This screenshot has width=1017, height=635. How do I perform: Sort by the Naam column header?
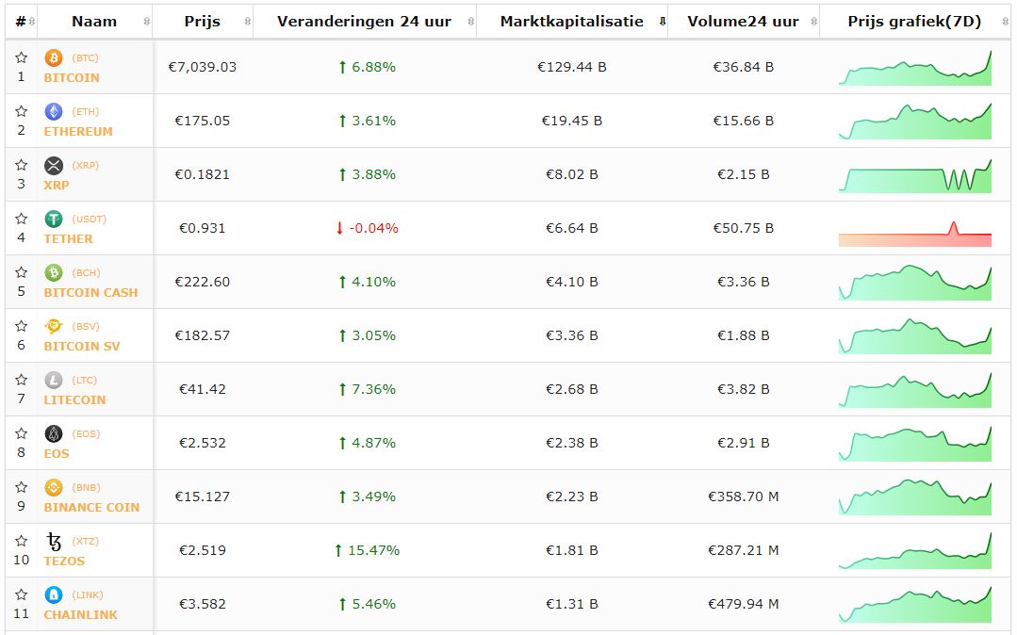pos(94,22)
